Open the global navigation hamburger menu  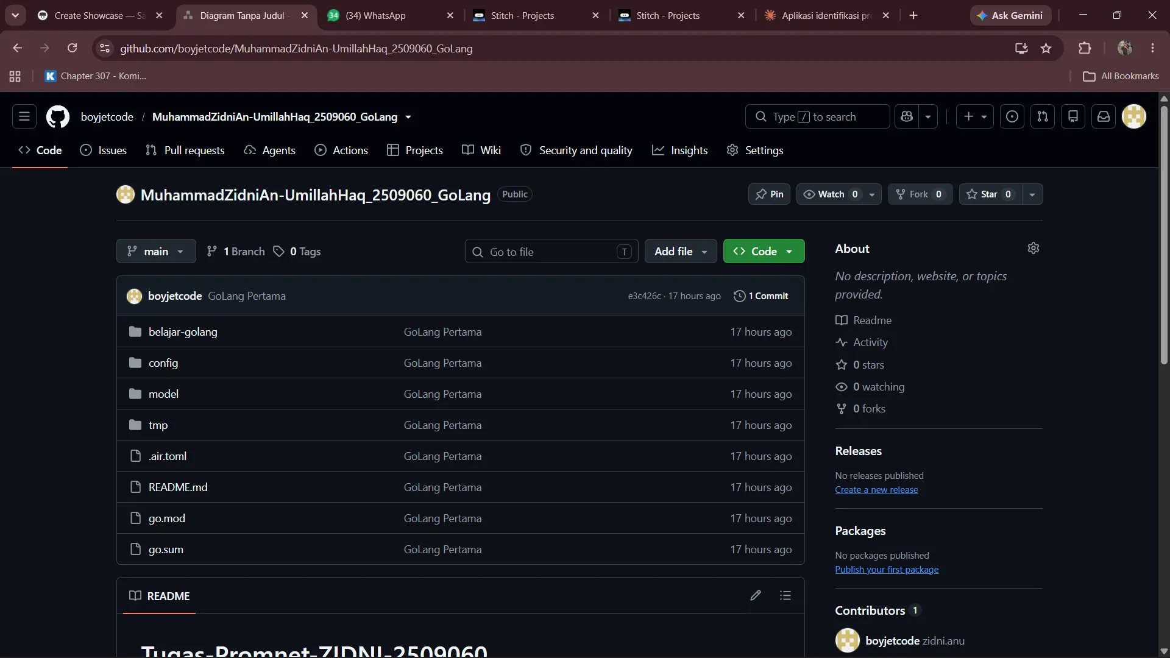(x=24, y=116)
